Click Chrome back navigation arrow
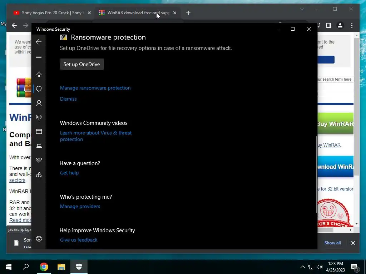 pyautogui.click(x=14, y=25)
